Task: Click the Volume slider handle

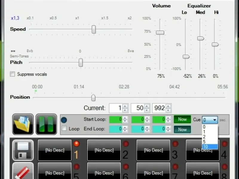Action: click(x=160, y=33)
